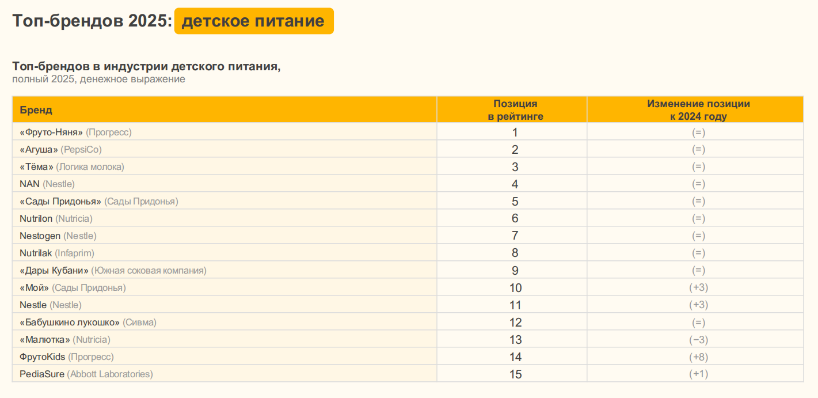
Task: Select the «Сады Придонья» brand cell
Action: (225, 201)
